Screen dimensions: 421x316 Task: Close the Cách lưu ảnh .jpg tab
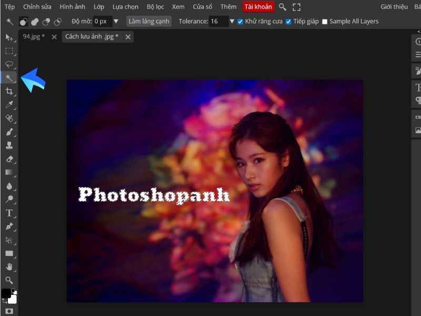[128, 37]
